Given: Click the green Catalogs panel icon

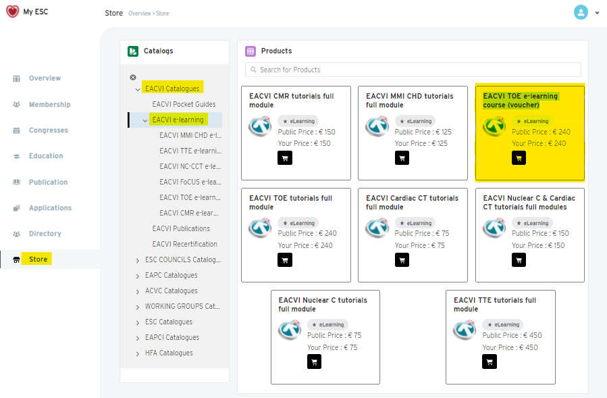Looking at the screenshot, I should 133,51.
